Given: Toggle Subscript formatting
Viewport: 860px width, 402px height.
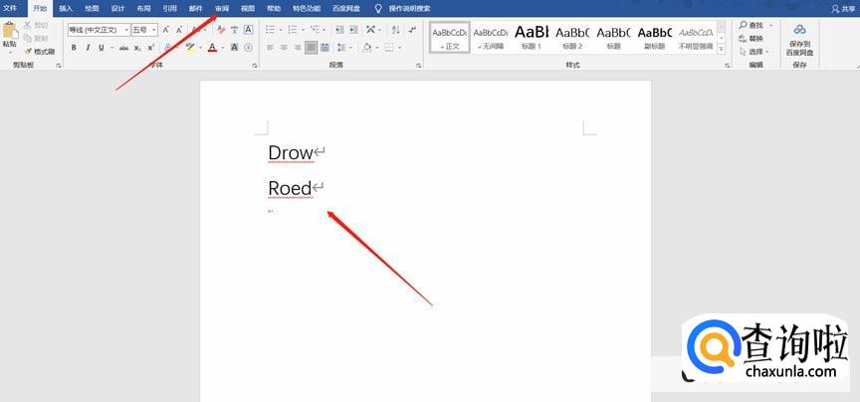Looking at the screenshot, I should coord(137,48).
